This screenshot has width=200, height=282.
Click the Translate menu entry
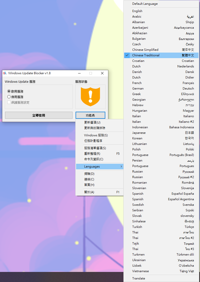(x=161, y=278)
